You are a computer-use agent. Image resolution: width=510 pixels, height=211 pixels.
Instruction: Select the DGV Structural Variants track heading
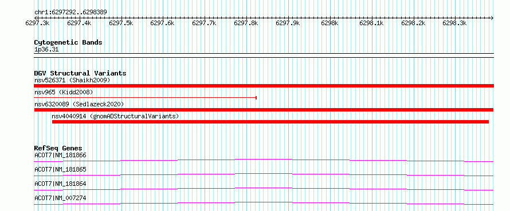coord(80,73)
